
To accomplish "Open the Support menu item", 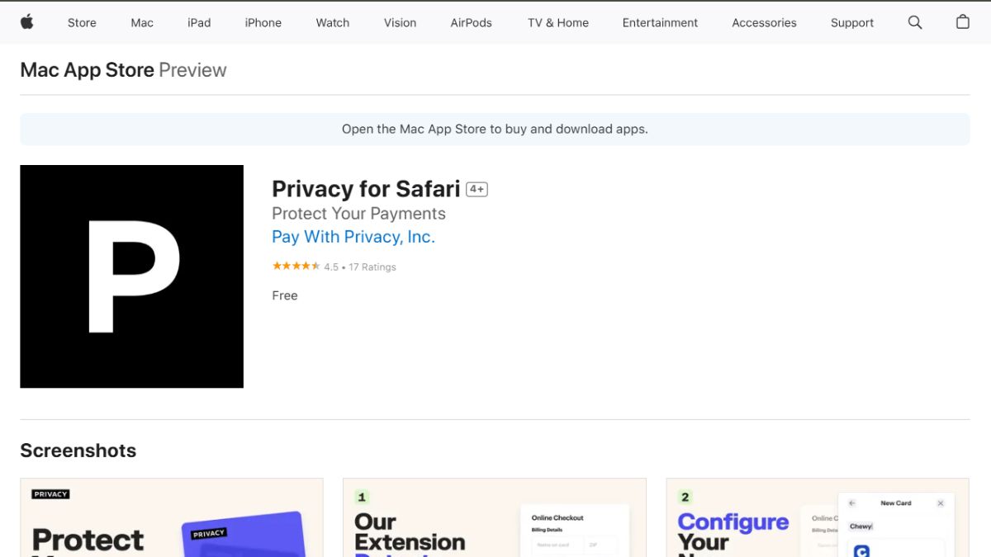I will pyautogui.click(x=852, y=22).
